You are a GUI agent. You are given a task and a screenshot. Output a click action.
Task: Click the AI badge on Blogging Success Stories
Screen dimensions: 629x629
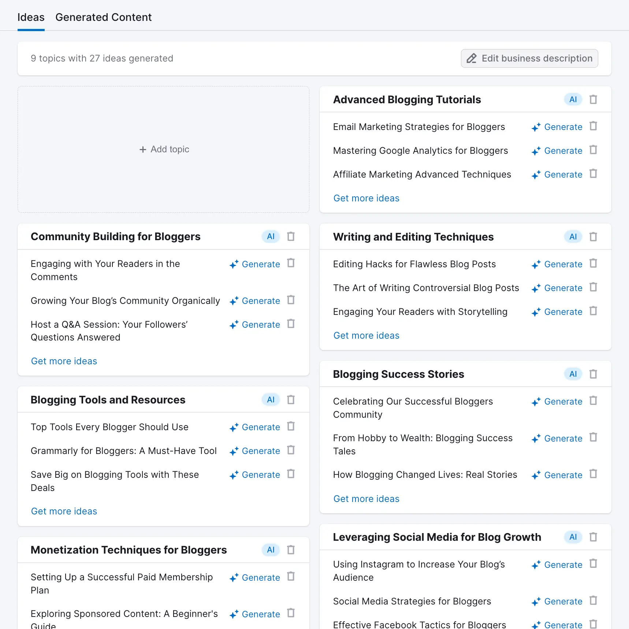573,374
